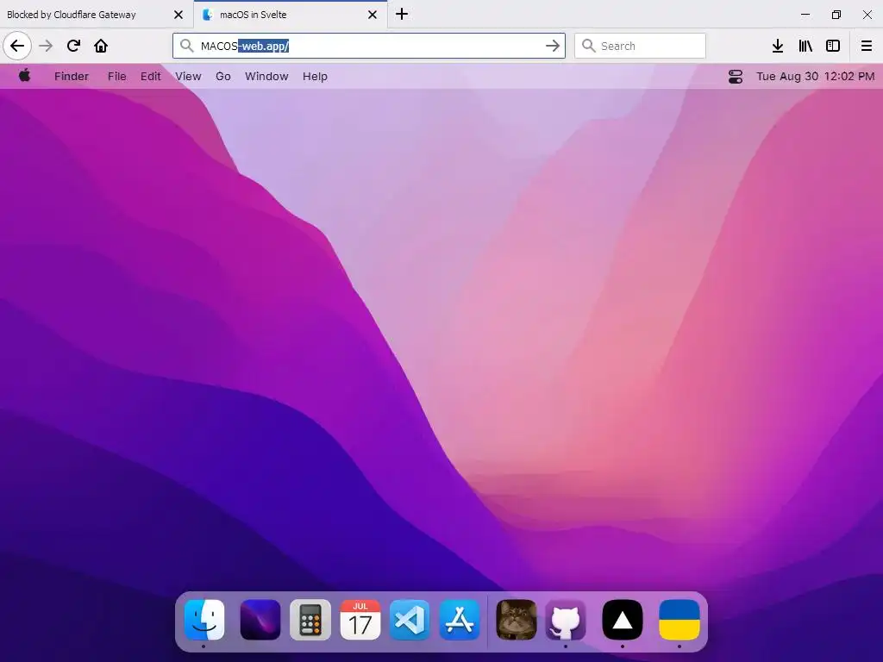Focus the browser Search box

[640, 46]
